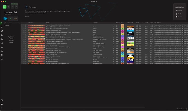This screenshot has height=111, width=188.
Task: Click the magnifier icon in Natasha Bedingfield row
Action: click(114, 63)
